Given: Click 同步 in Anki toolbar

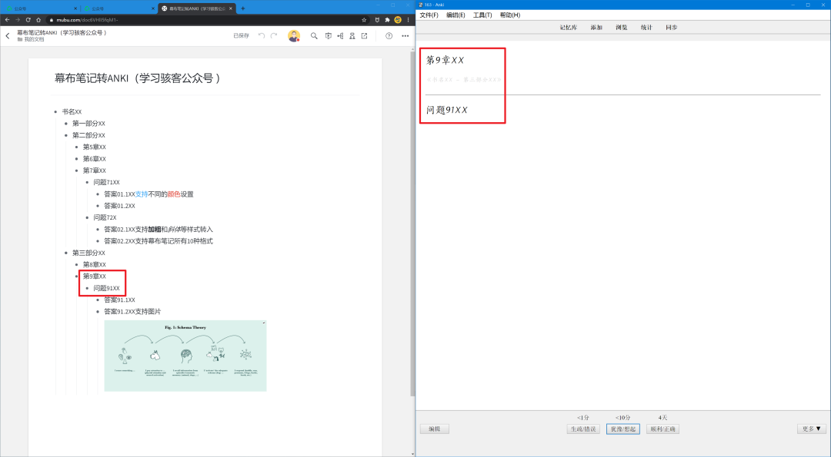Looking at the screenshot, I should tap(672, 28).
